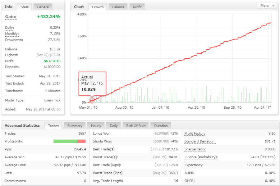The width and height of the screenshot is (280, 186).
Task: Click the Gain label link
Action: pos(11,17)
